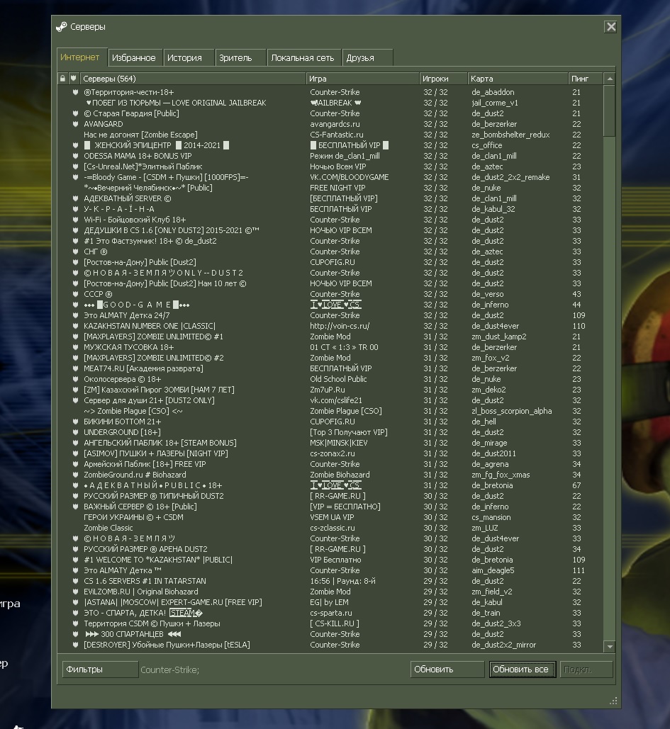The height and width of the screenshot is (729, 670).
Task: Click VAC shield icon of CS 1.6 SERVERS TATARSTAN
Action: (75, 581)
